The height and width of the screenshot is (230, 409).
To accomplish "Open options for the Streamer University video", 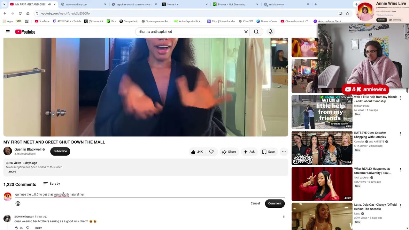I will pyautogui.click(x=400, y=170).
